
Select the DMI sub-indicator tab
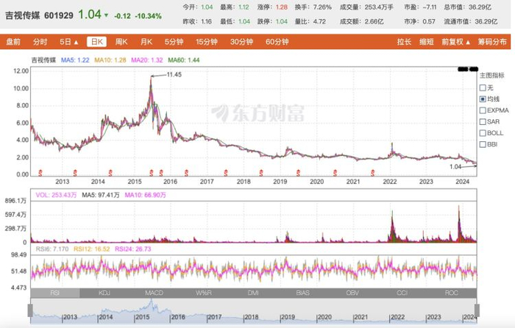[x=253, y=293]
